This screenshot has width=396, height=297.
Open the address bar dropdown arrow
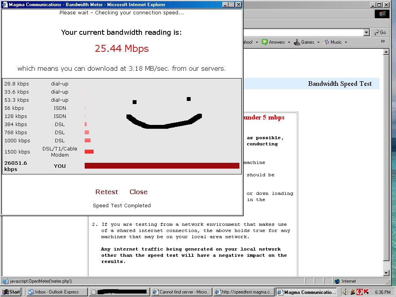point(367,32)
